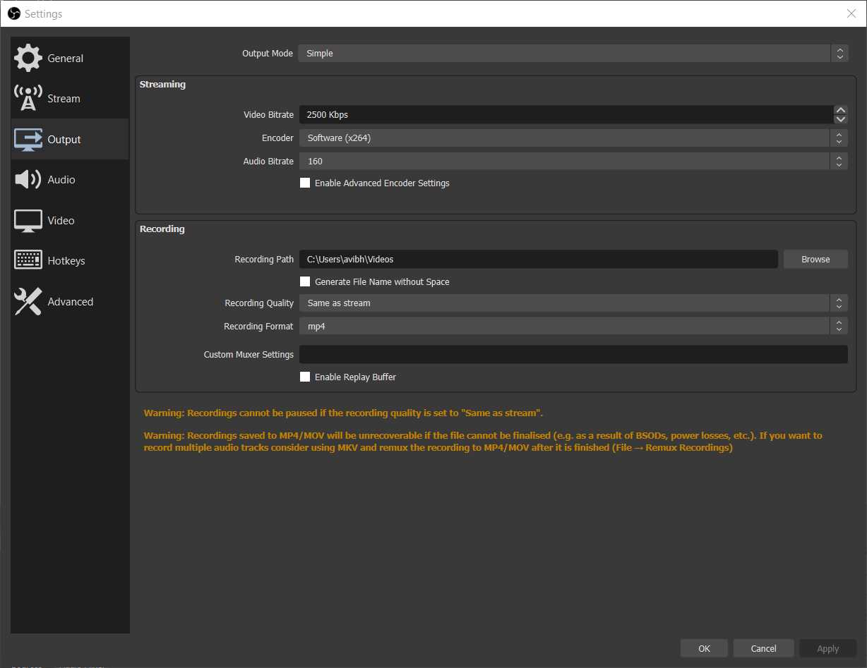The image size is (867, 668).
Task: Click the Hotkeys keyboard icon
Action: click(x=28, y=260)
